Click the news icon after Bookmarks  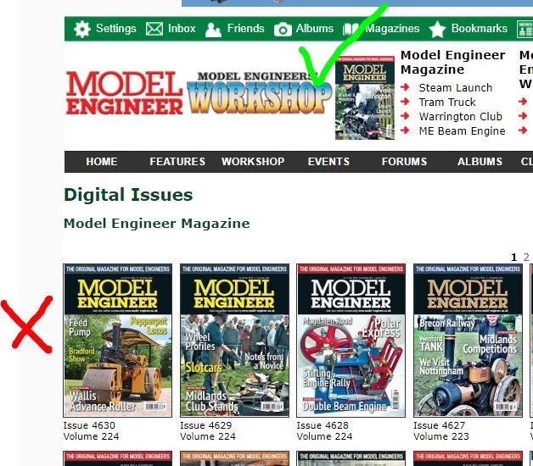(x=525, y=29)
